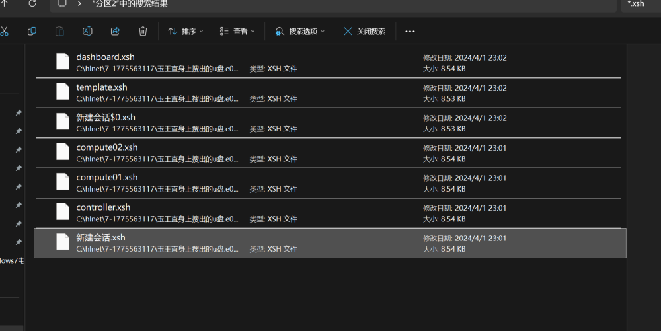Open the 搜索选项 (Search options) dropdown

point(300,31)
